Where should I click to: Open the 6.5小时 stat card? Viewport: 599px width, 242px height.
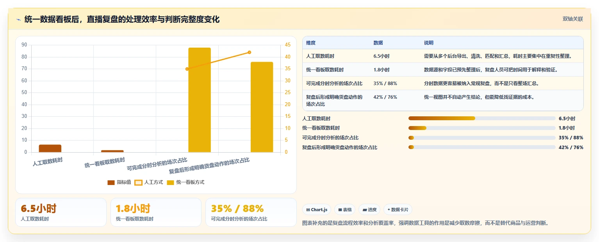click(61, 212)
